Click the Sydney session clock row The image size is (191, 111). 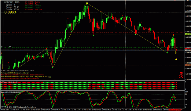pyautogui.click(x=33, y=2)
